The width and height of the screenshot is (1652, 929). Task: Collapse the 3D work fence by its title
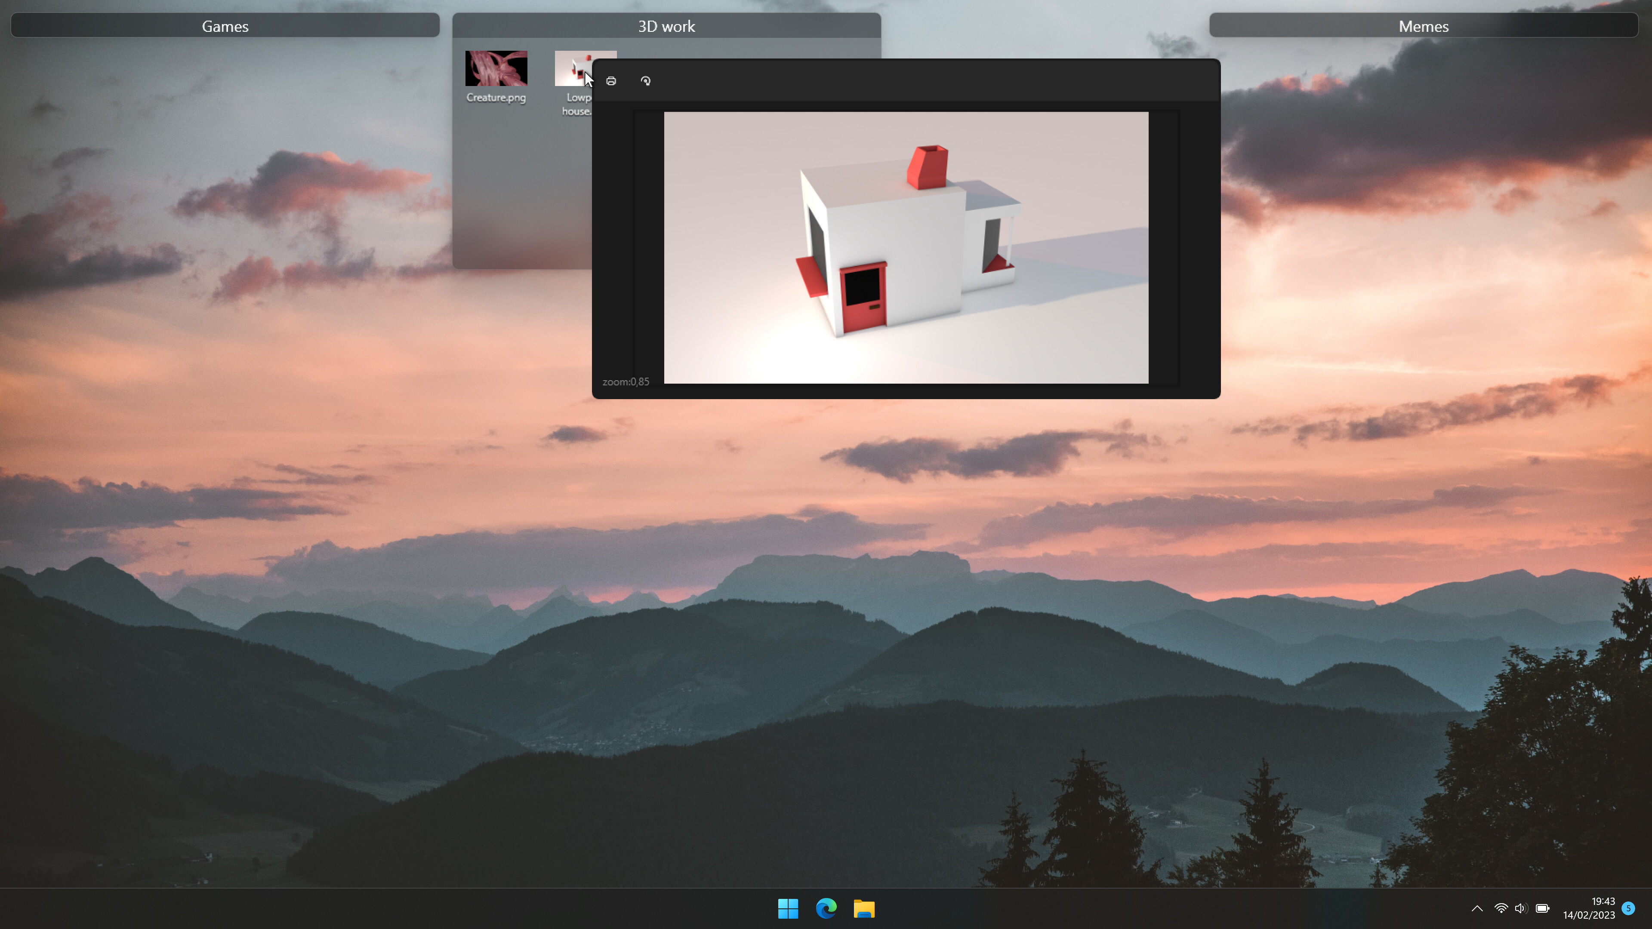(666, 26)
